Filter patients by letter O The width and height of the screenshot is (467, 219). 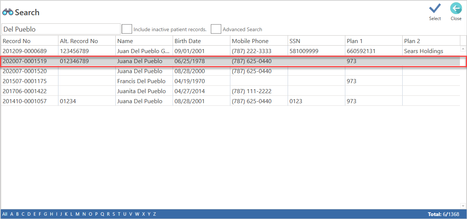pos(90,214)
